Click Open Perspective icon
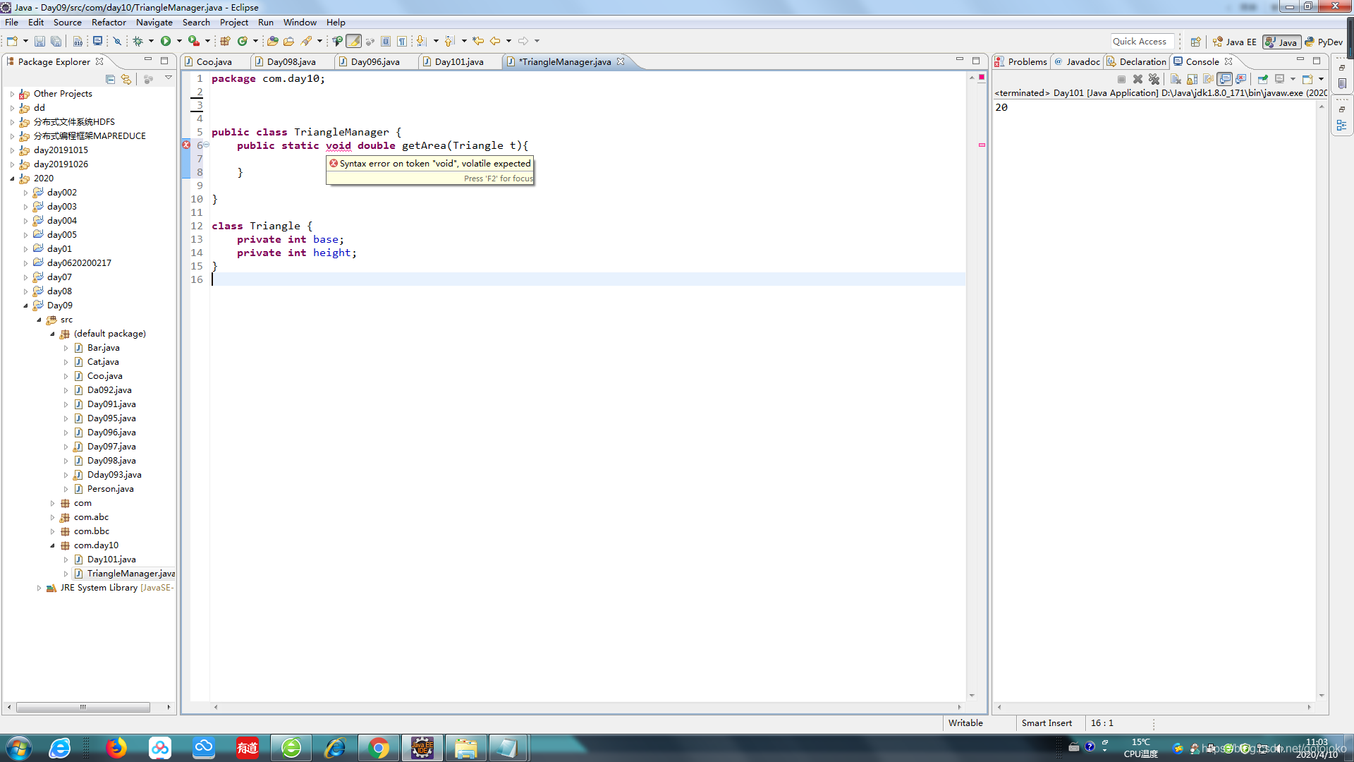Image resolution: width=1354 pixels, height=762 pixels. pyautogui.click(x=1195, y=42)
